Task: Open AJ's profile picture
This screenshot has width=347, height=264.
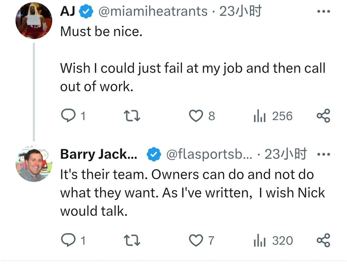Action: tap(34, 20)
